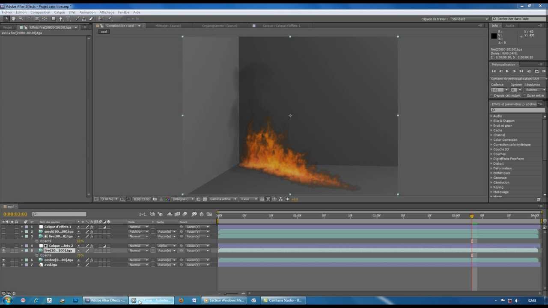
Task: Hide the fire[20...100].tga layer 5 eye toggle
Action: point(4,251)
